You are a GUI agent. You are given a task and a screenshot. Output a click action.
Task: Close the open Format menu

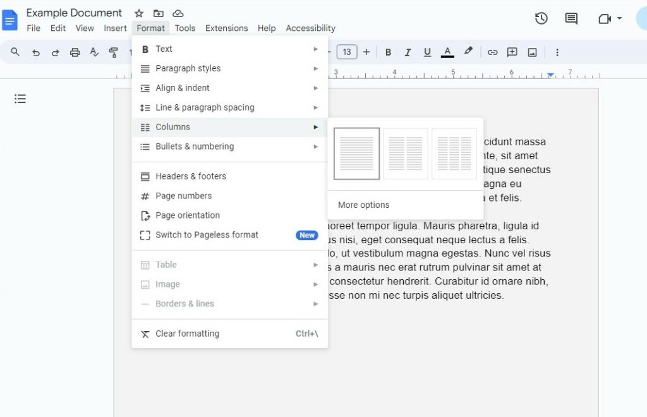(x=150, y=28)
